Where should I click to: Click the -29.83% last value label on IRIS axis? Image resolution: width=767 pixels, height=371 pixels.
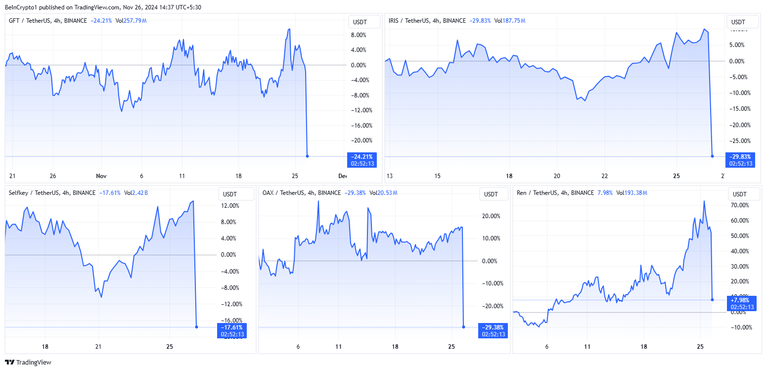(x=740, y=157)
